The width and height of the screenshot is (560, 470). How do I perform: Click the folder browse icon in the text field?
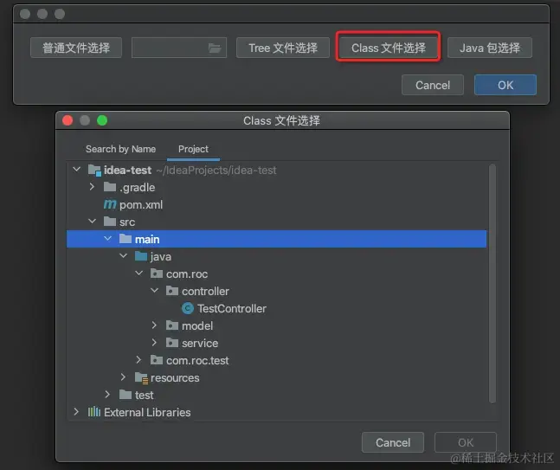[x=215, y=48]
